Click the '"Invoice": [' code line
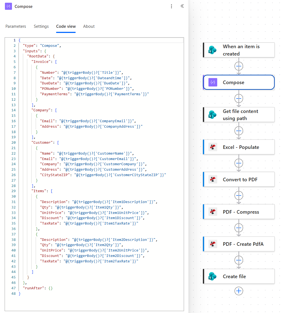This screenshot has height=313, width=282. 44,62
